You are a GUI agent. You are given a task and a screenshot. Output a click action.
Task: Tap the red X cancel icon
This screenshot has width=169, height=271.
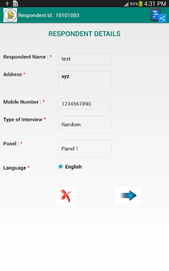point(66,196)
